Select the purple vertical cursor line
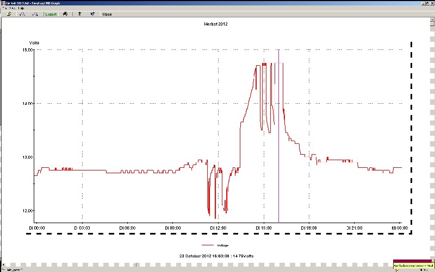 (x=278, y=136)
